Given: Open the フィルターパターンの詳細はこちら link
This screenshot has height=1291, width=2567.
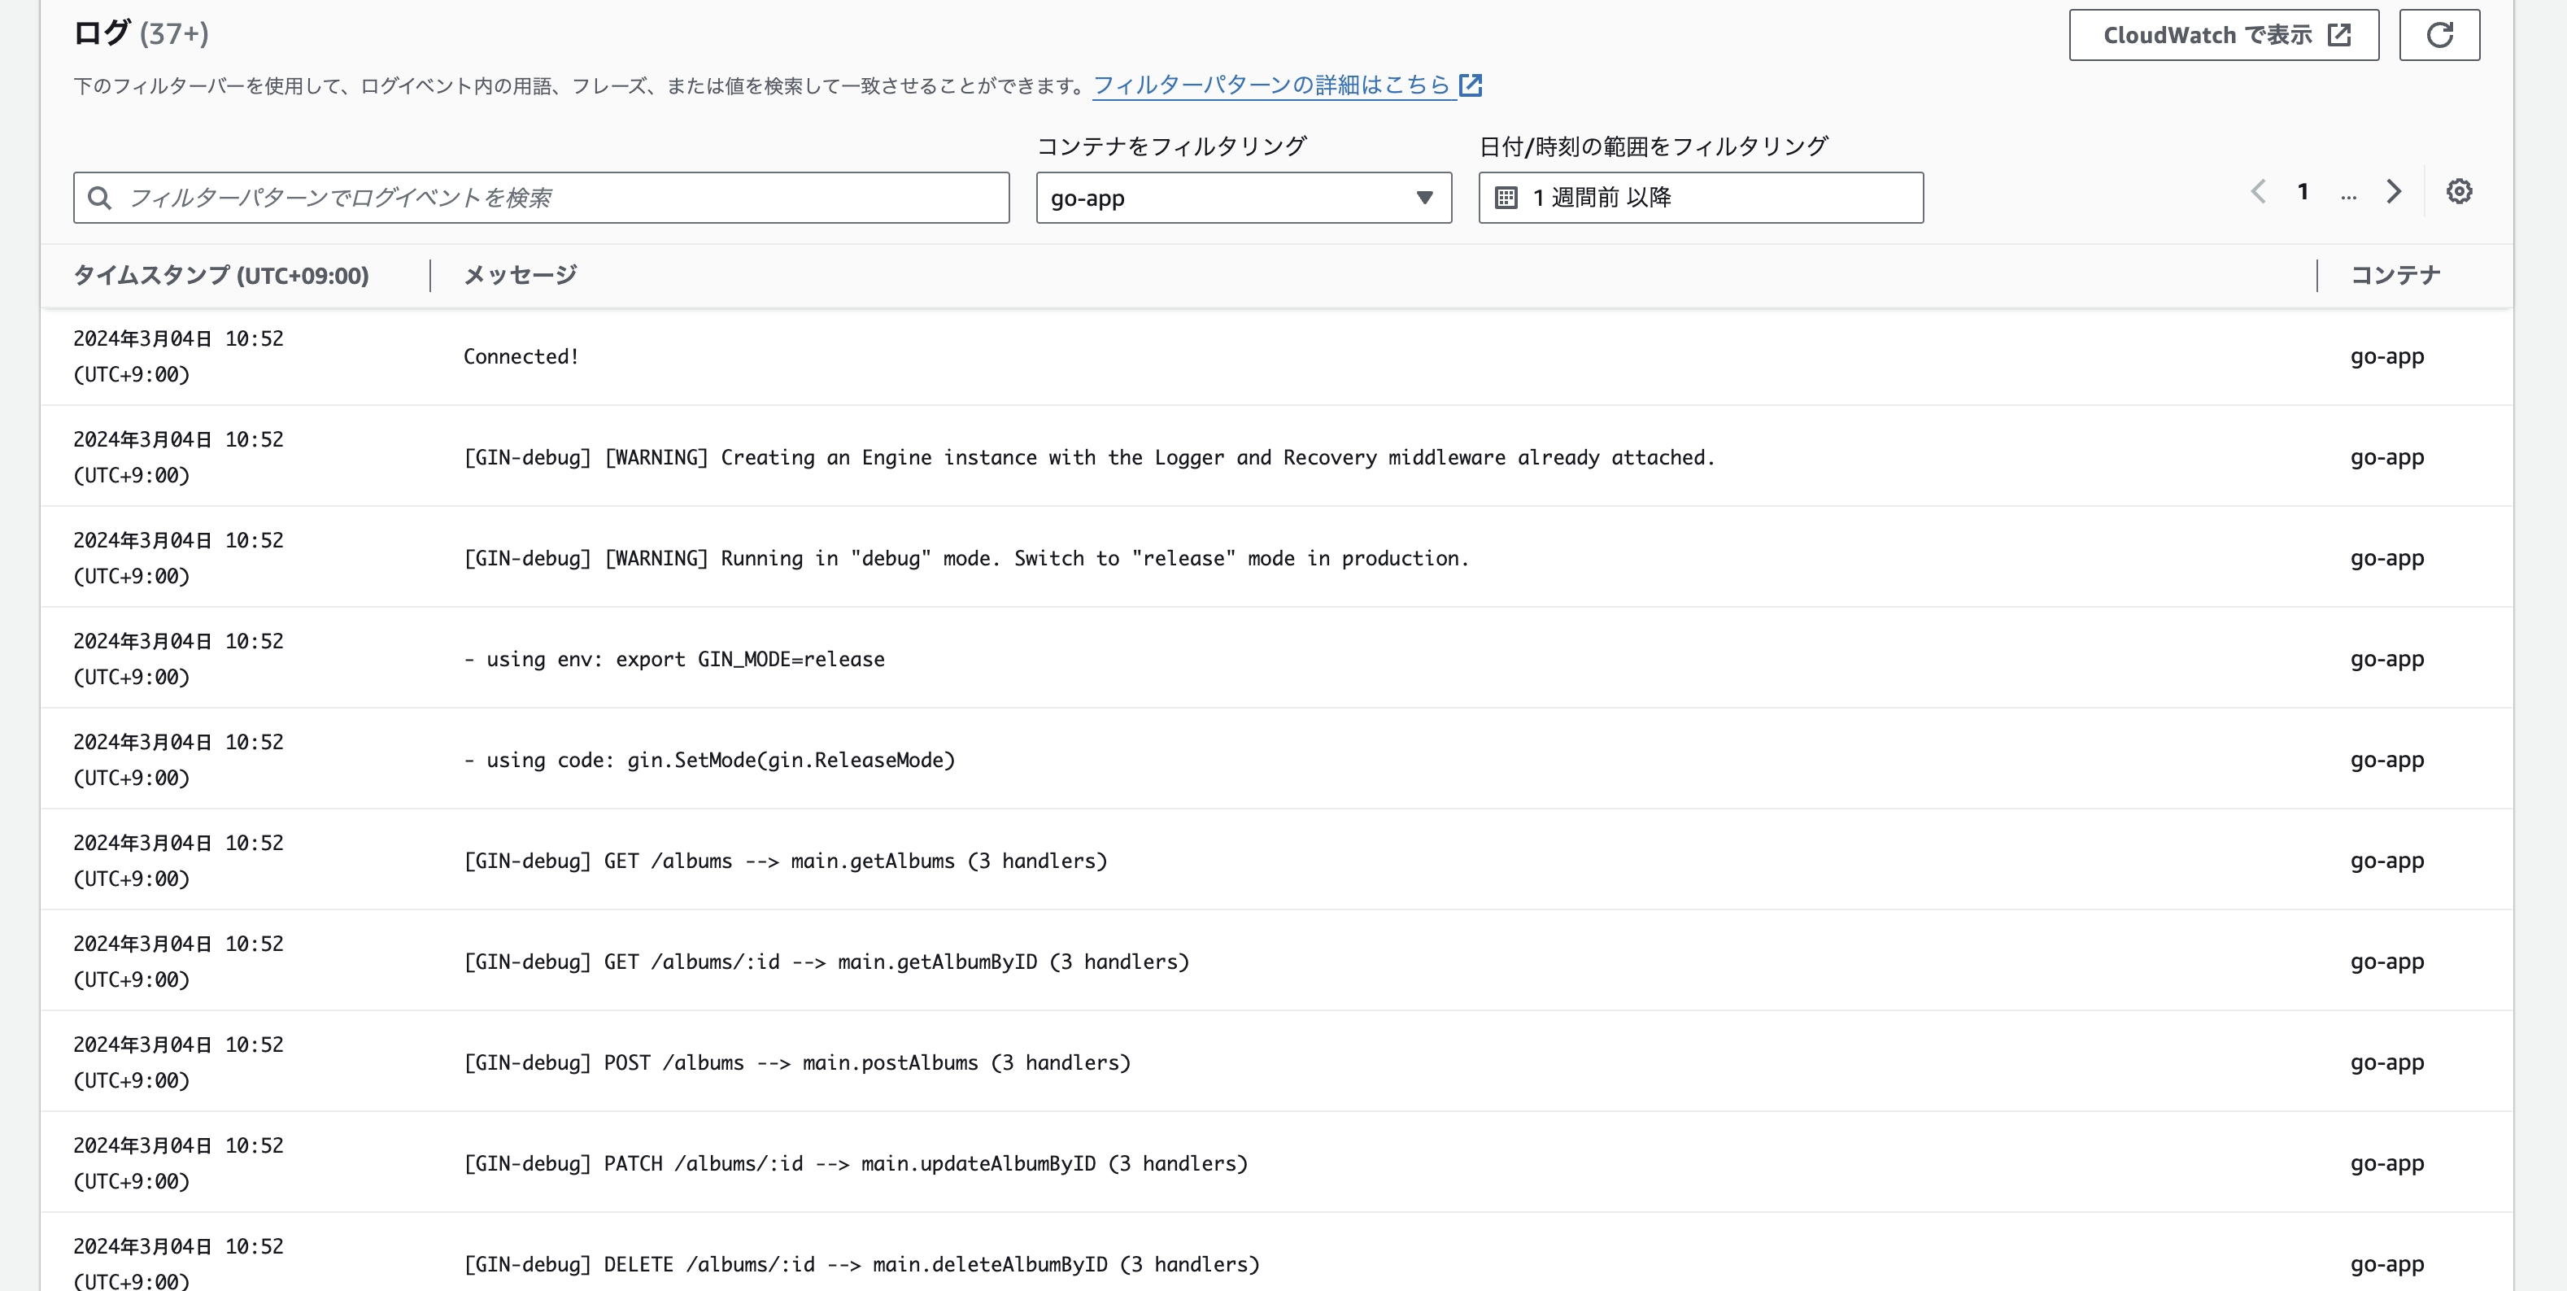Looking at the screenshot, I should click(x=1269, y=85).
